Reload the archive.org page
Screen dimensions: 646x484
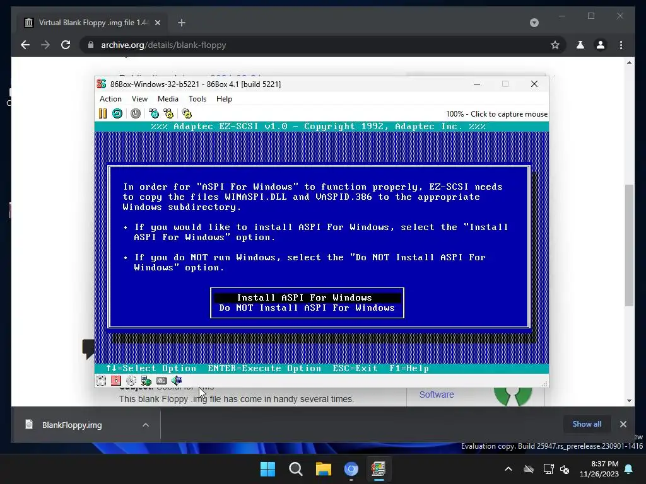pyautogui.click(x=66, y=45)
